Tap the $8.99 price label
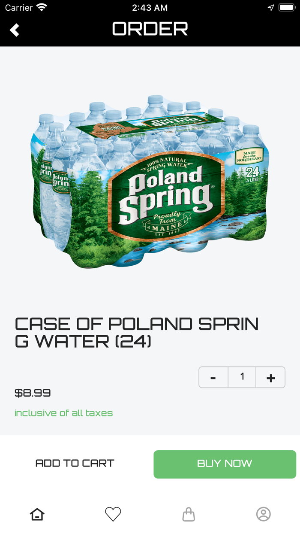Image resolution: width=300 pixels, height=534 pixels. click(33, 393)
